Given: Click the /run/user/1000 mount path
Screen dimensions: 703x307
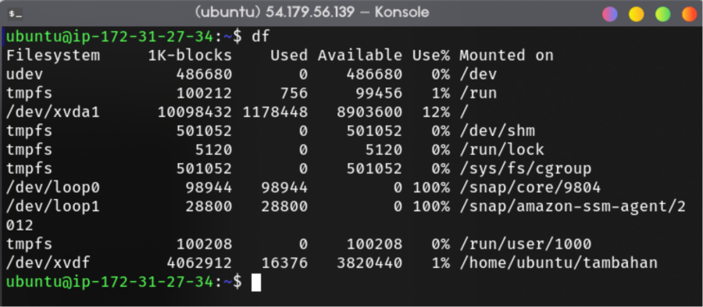Looking at the screenshot, I should point(525,245).
